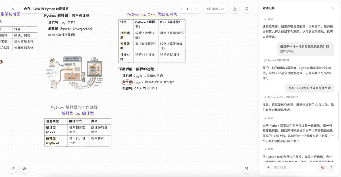The image size is (341, 177).
Task: Click the chat bubble icon
Action: tap(247, 168)
